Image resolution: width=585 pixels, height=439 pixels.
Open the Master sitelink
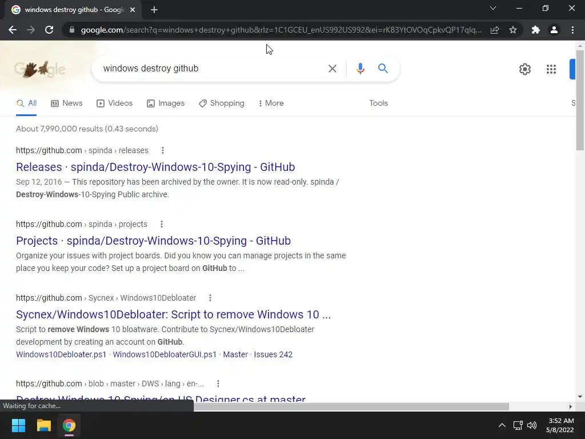click(x=235, y=354)
